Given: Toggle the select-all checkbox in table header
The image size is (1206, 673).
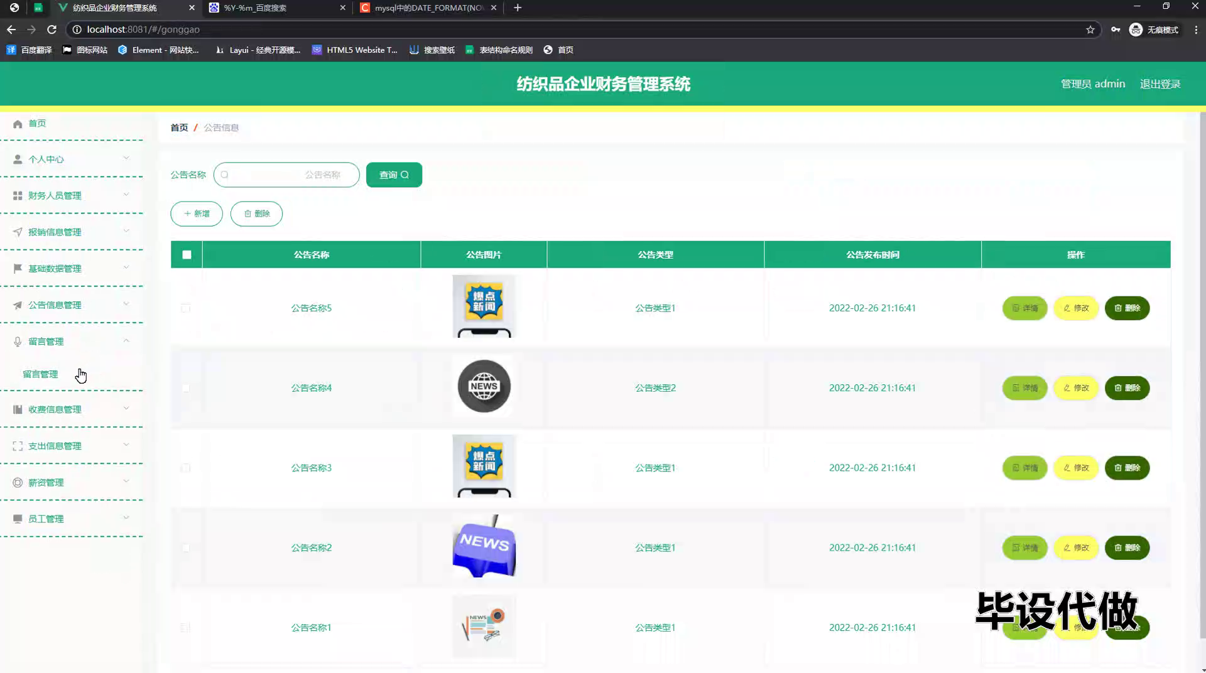Looking at the screenshot, I should (187, 254).
